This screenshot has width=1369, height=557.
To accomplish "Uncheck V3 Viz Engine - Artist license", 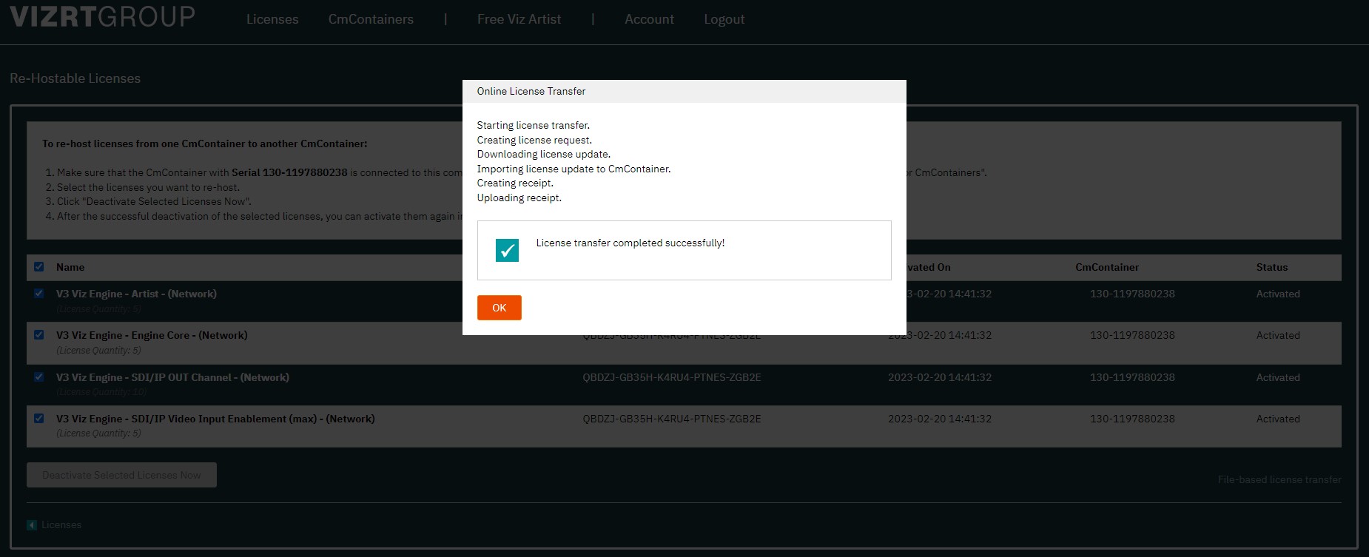I will point(39,294).
